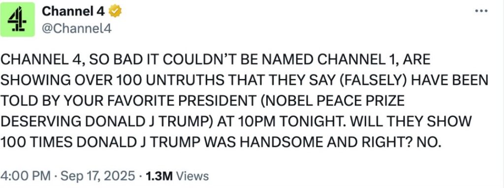504x188 pixels.
Task: Open the Channel 4 display name profile
Action: [x=73, y=12]
